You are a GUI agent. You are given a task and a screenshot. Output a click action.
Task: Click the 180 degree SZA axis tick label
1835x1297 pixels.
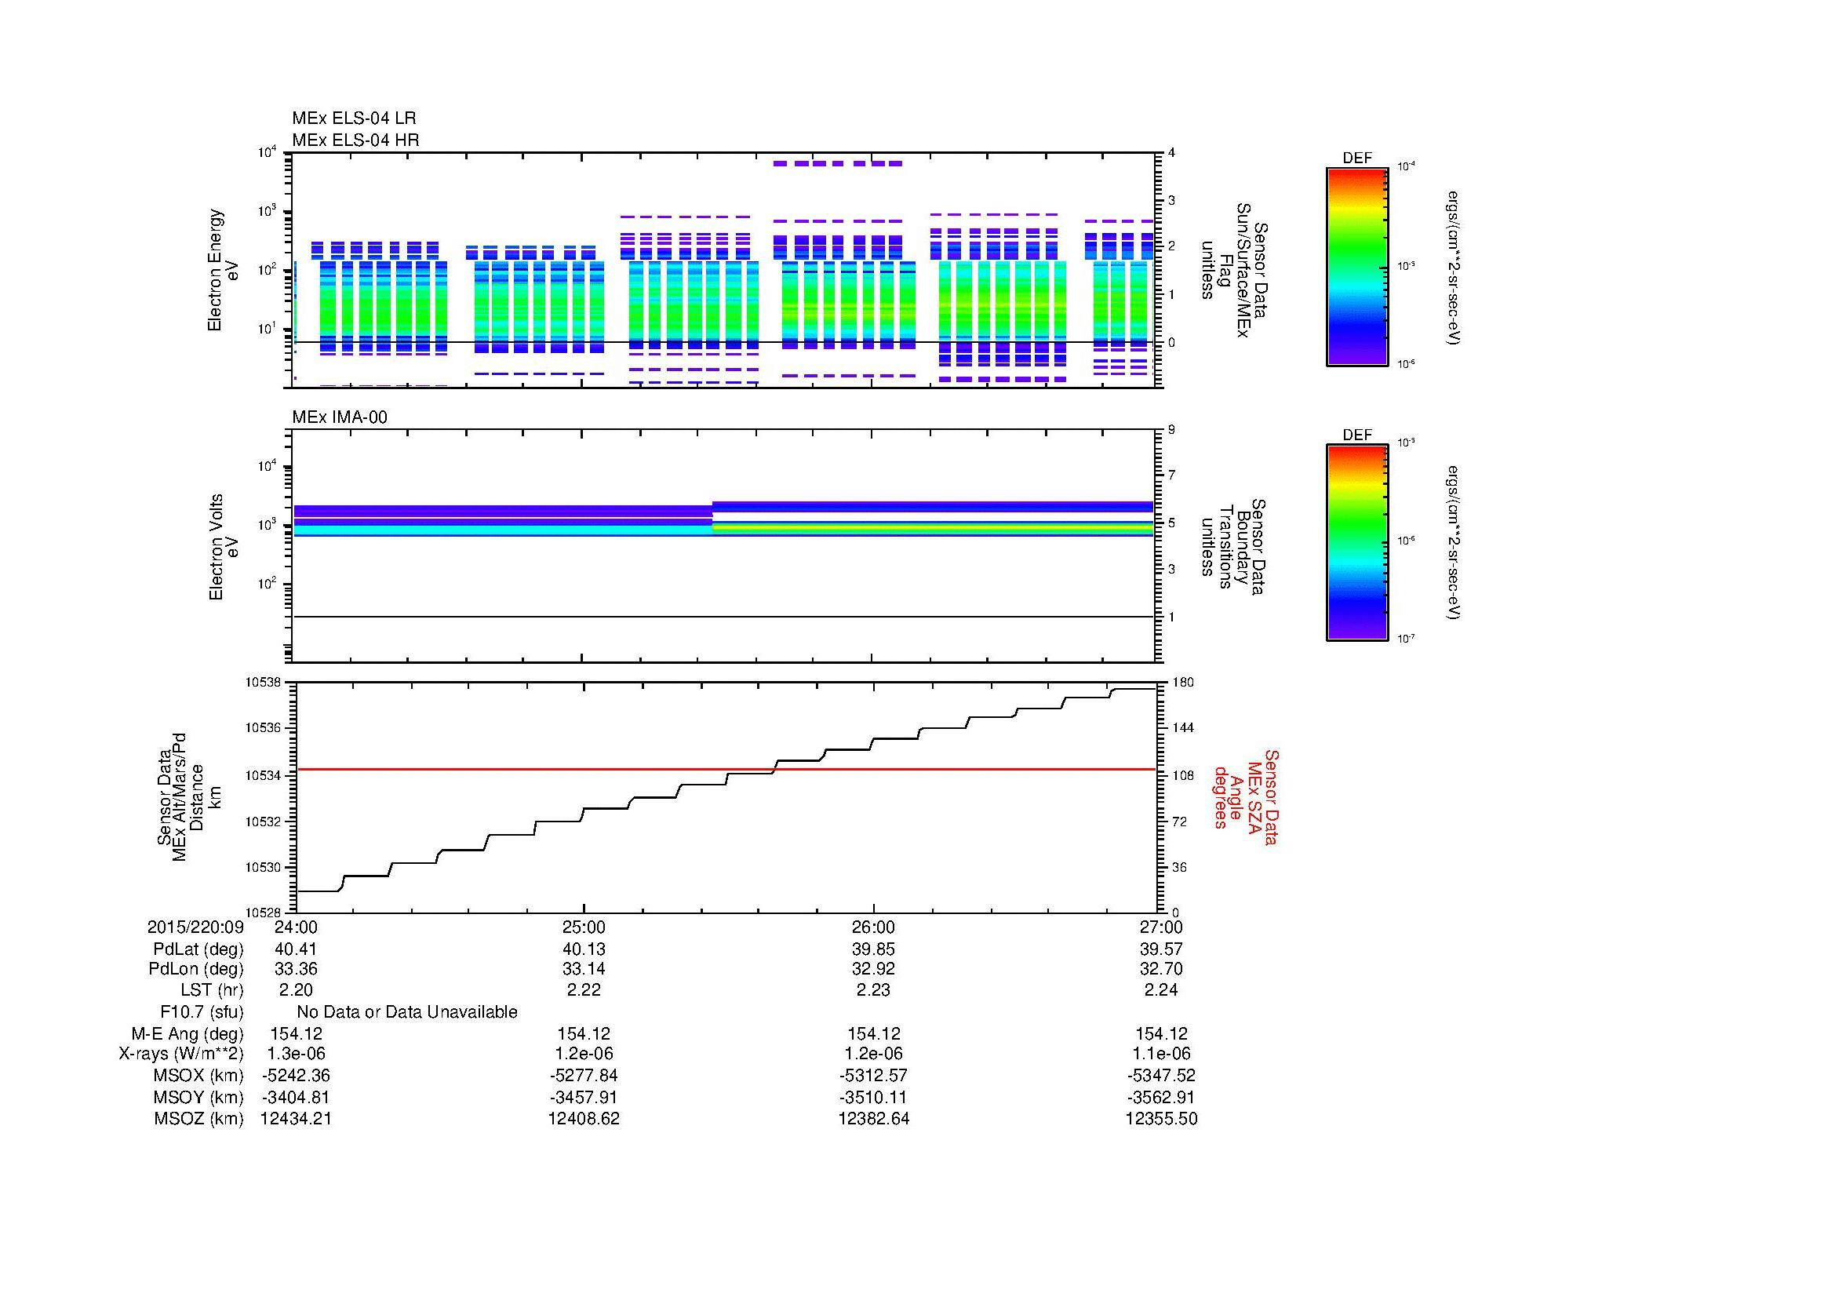[1183, 683]
